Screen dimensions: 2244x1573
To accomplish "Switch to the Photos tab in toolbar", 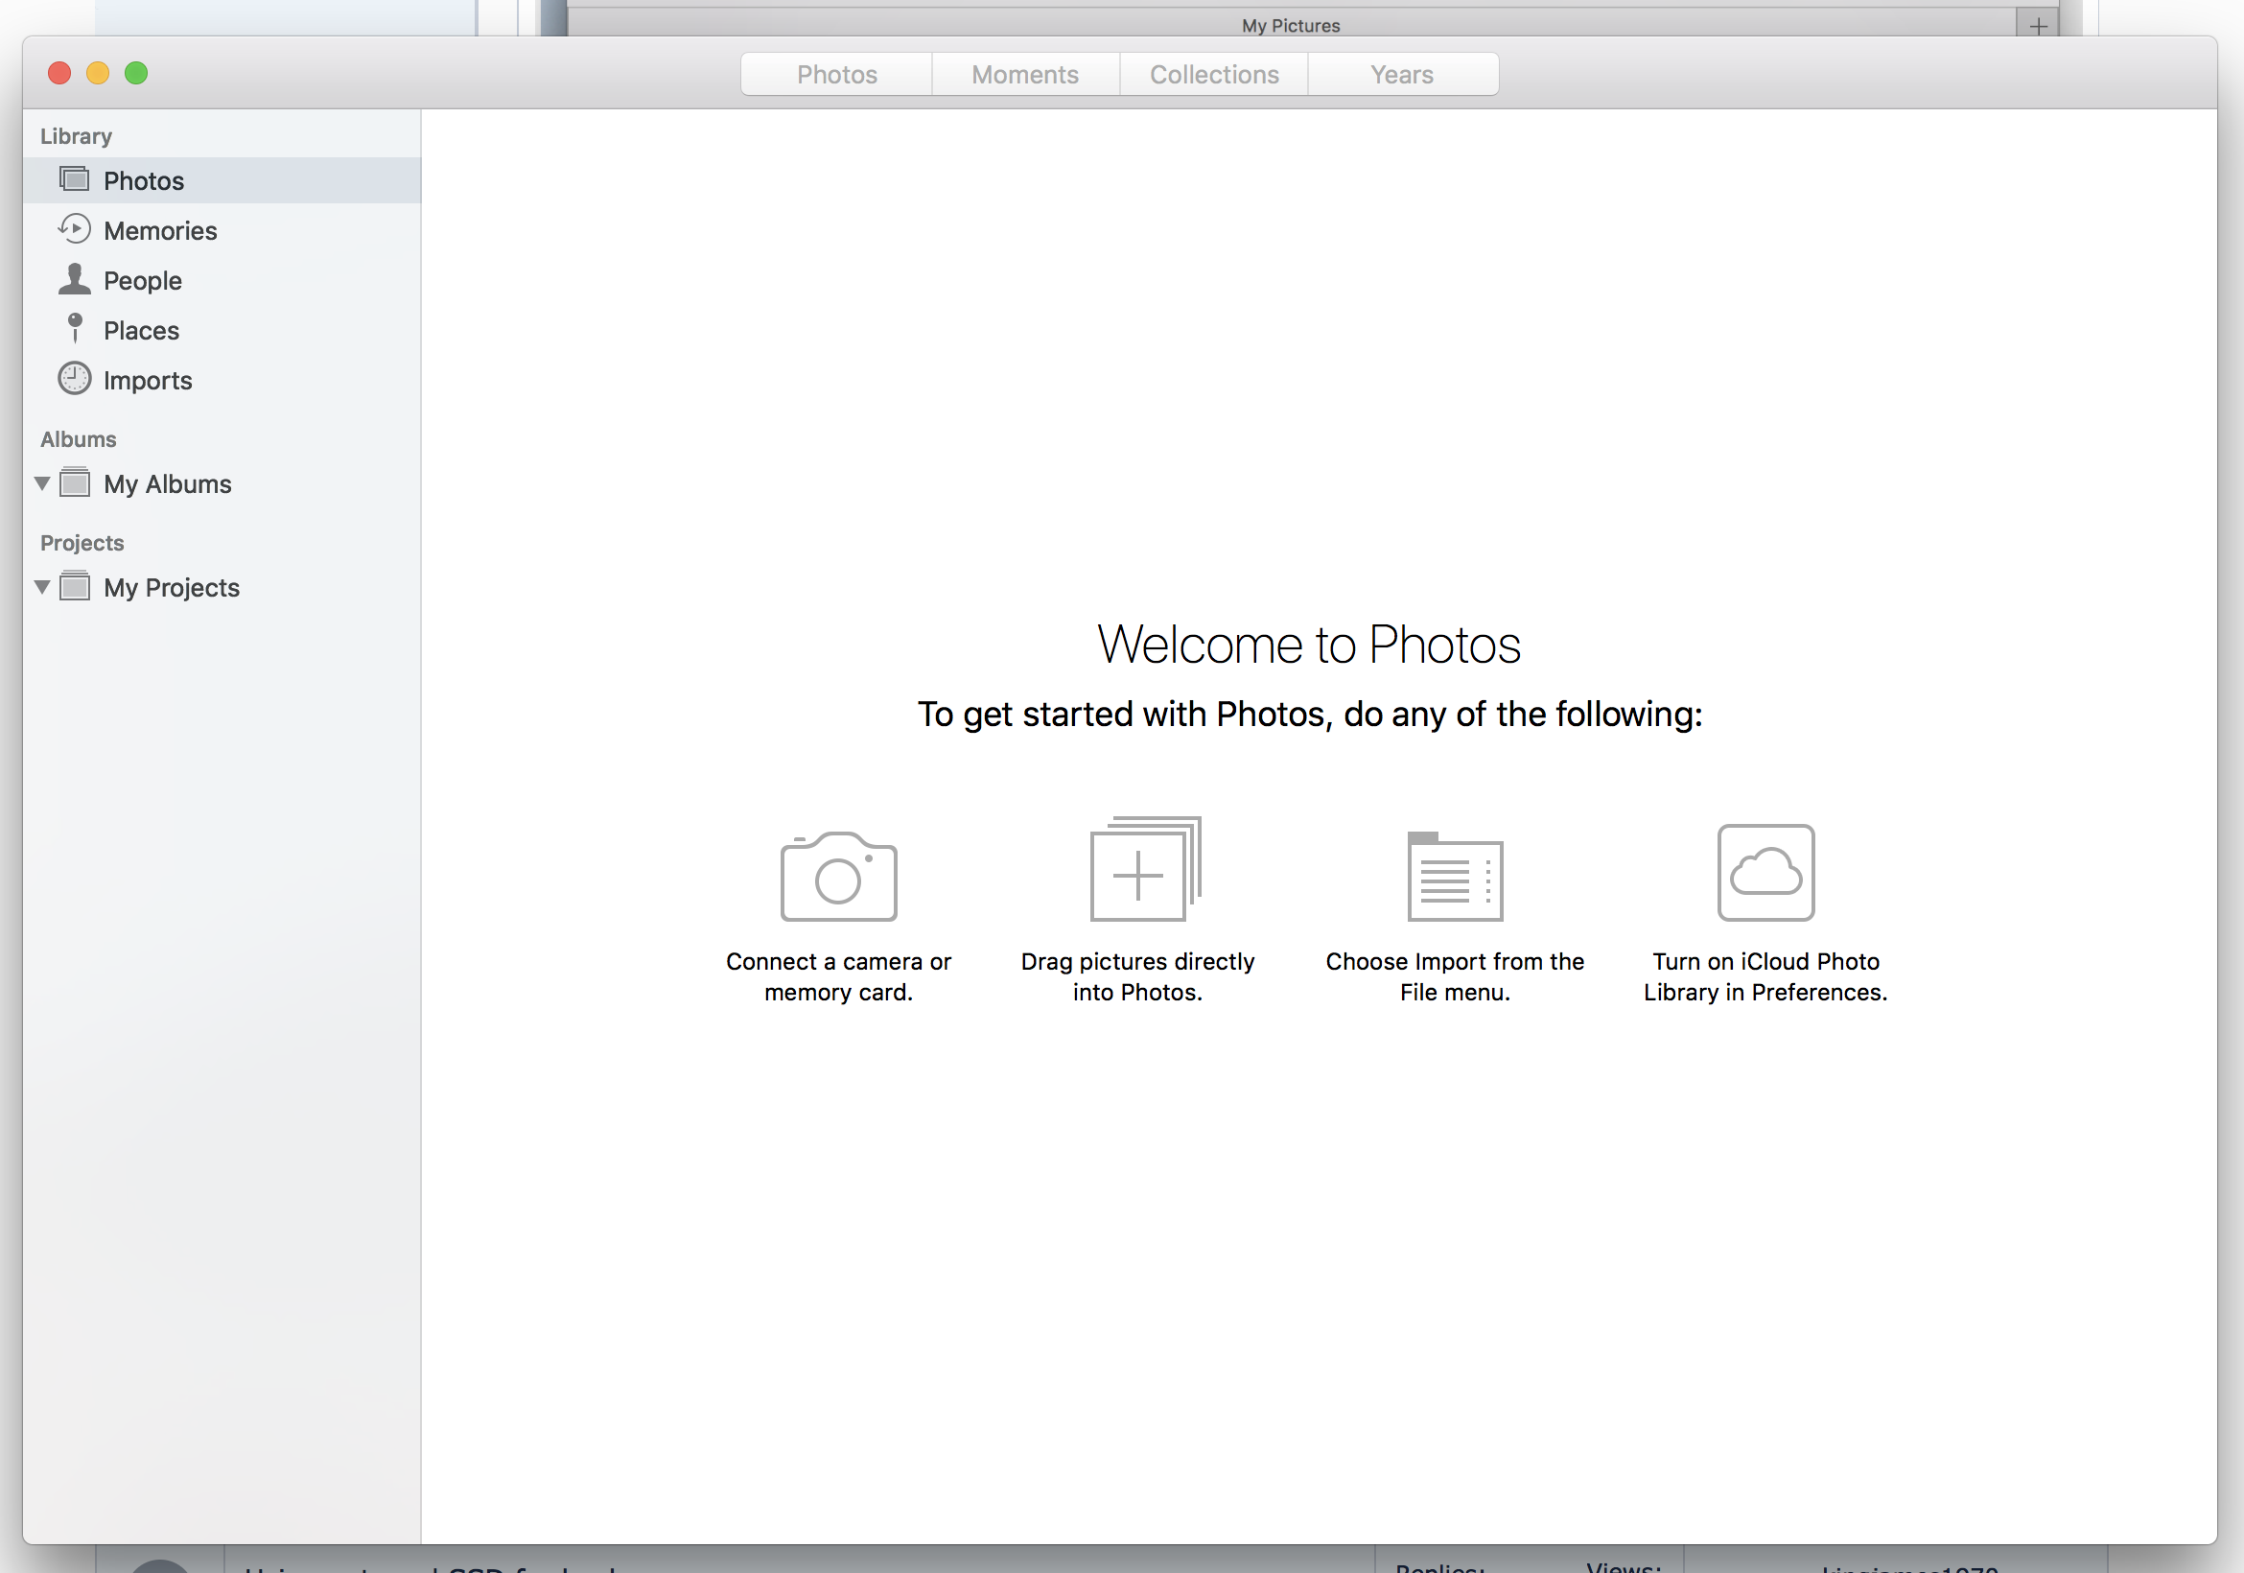I will (x=836, y=74).
